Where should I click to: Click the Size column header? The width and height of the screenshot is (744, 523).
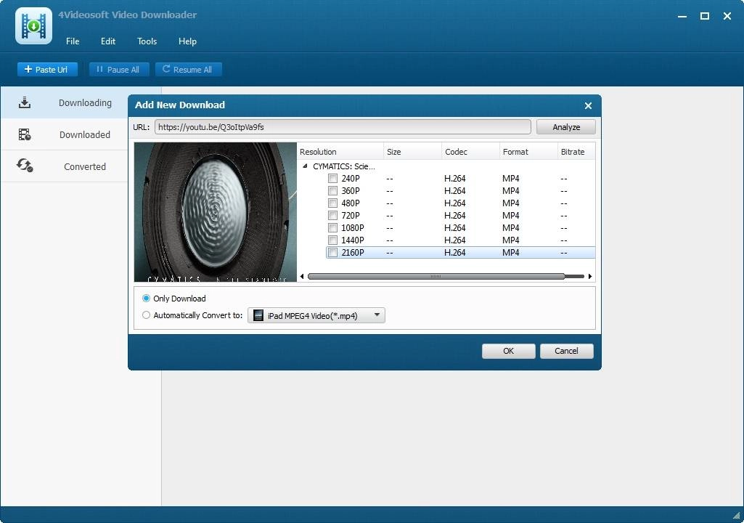412,152
